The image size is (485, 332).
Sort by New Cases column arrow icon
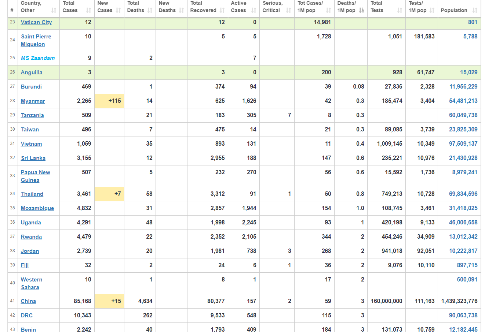point(118,10)
